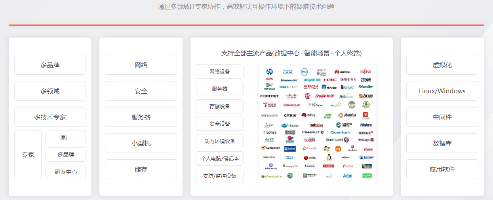Click the 研发中心 box
493x200 pixels.
point(66,172)
